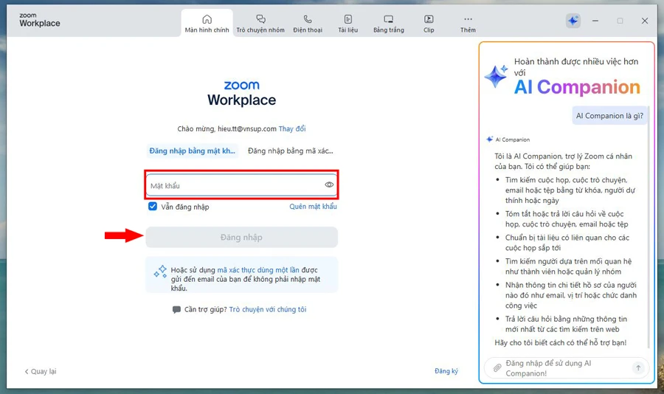Screen dimensions: 664x394
Task: Open the Bảng trắng whiteboard tab
Action: coord(388,23)
